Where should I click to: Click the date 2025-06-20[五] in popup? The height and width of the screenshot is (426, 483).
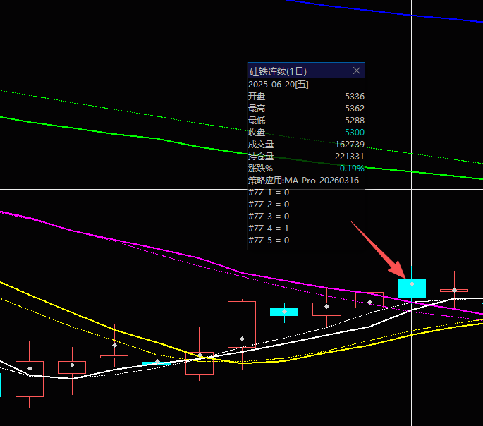278,84
